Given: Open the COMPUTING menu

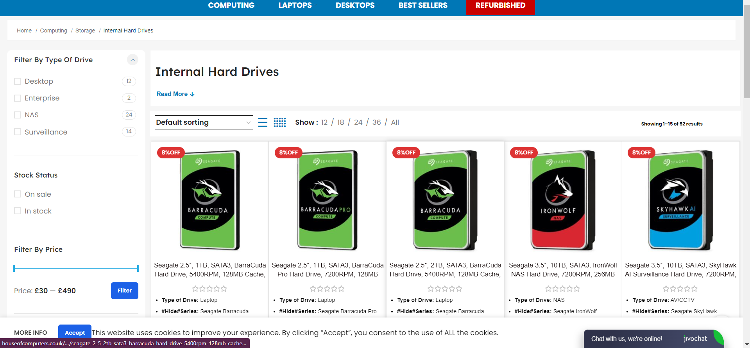Looking at the screenshot, I should tap(231, 5).
